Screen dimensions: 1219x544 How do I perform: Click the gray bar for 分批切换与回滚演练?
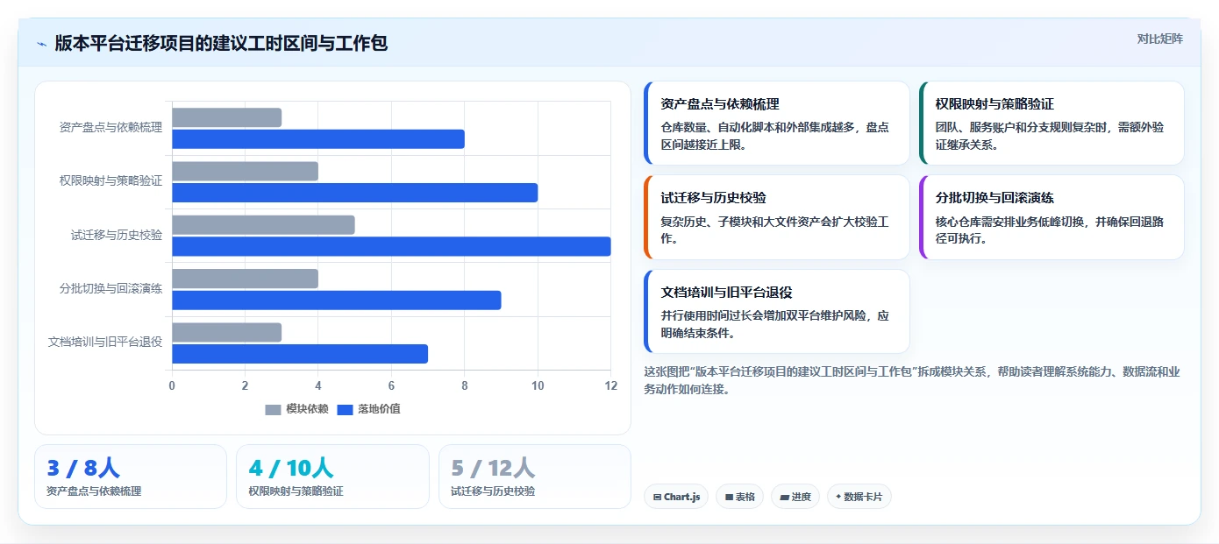point(245,279)
